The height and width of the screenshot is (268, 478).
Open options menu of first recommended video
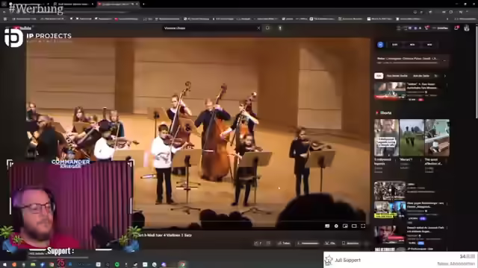447,86
